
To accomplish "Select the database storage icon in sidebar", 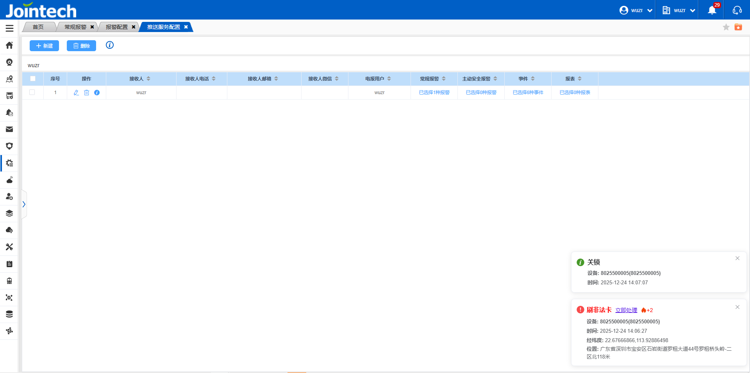I will coord(9,314).
